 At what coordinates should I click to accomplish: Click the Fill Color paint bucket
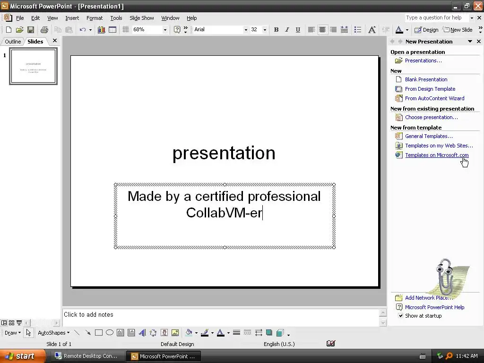pyautogui.click(x=189, y=333)
